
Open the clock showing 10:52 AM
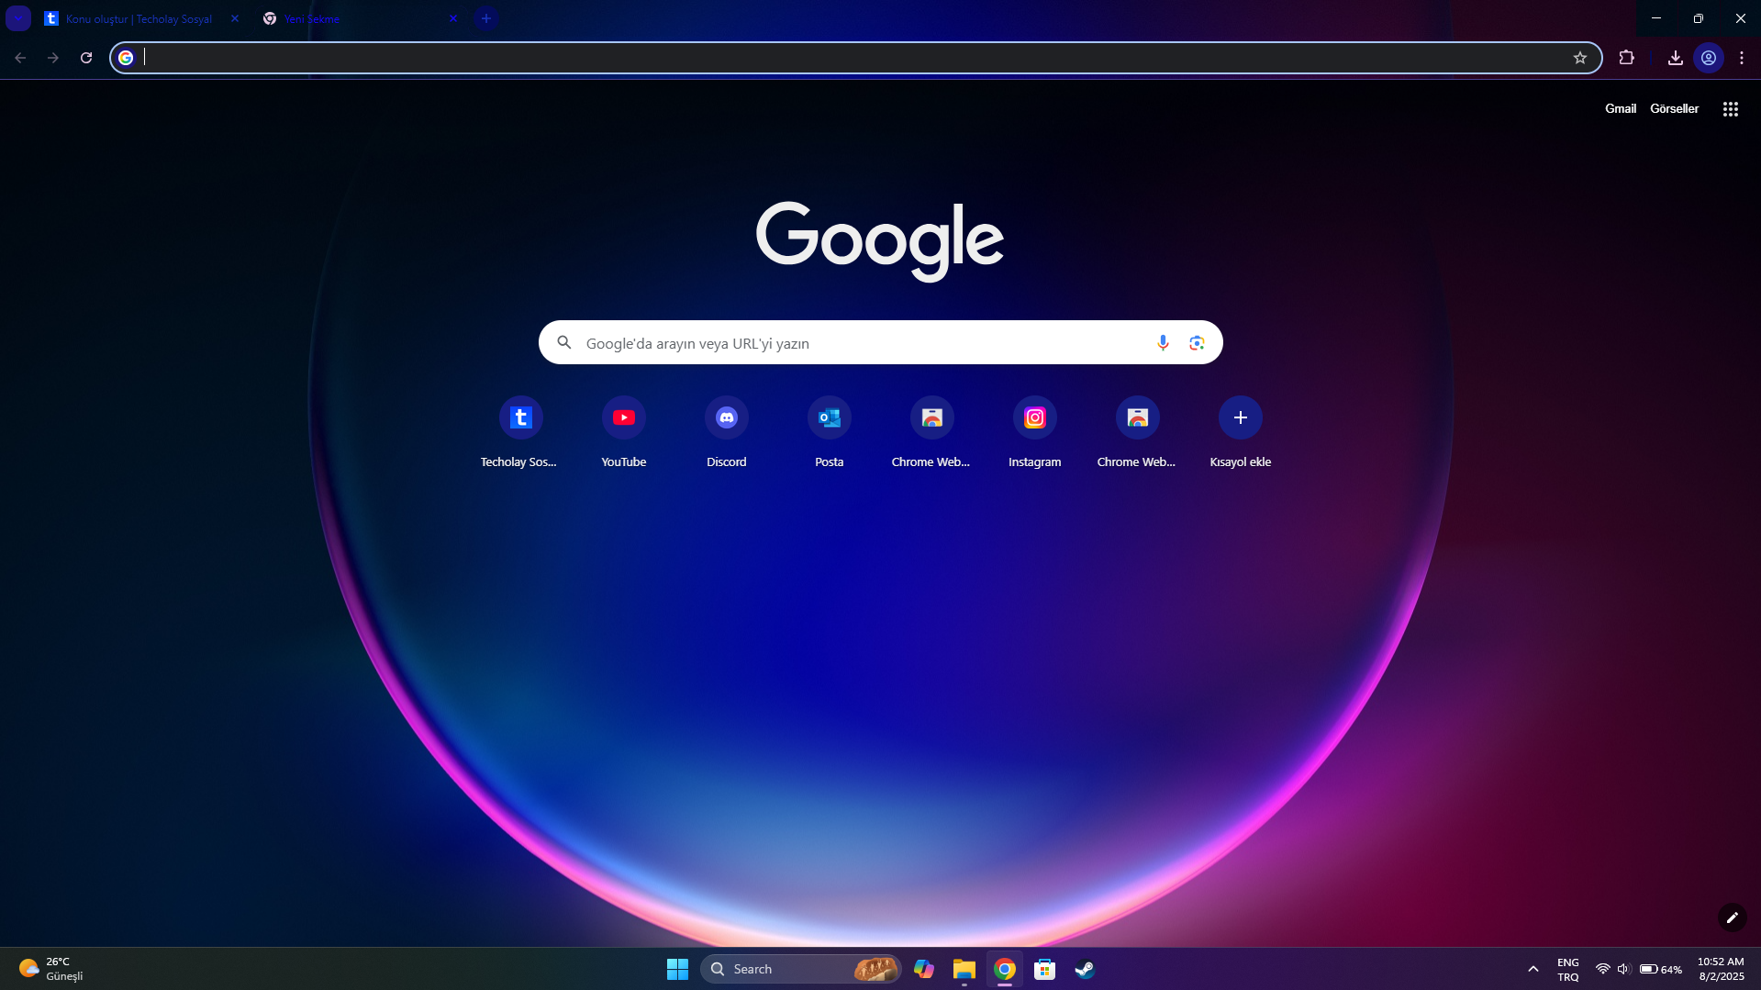click(1721, 969)
